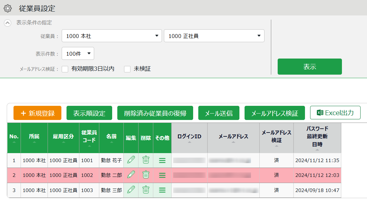Check the 未検証 checkbox
367x202 pixels.
click(x=128, y=69)
